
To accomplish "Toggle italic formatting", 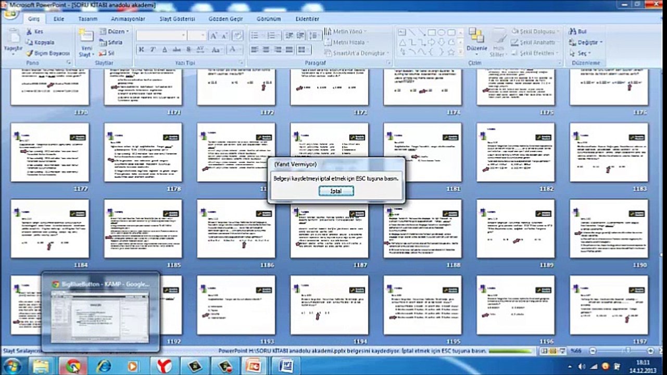I will tap(153, 49).
